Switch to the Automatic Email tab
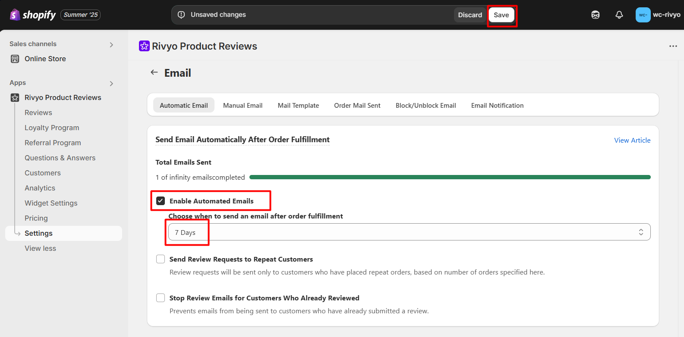 (x=184, y=105)
